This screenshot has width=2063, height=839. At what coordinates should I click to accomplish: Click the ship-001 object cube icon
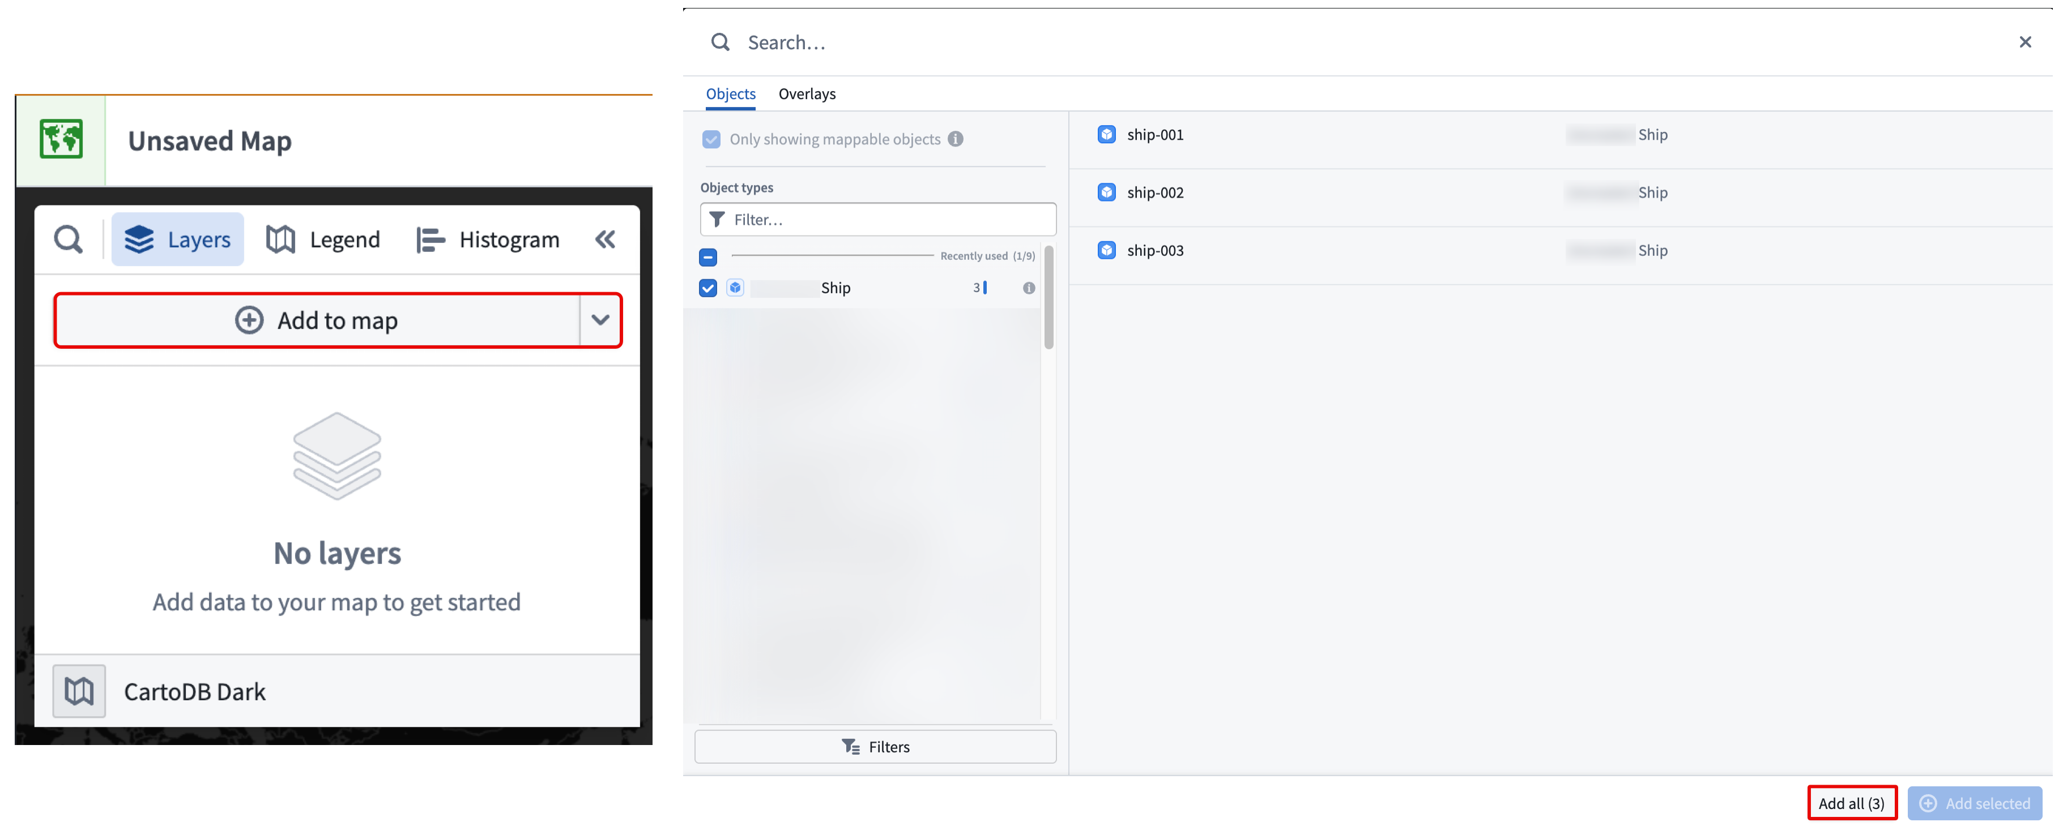point(1106,135)
